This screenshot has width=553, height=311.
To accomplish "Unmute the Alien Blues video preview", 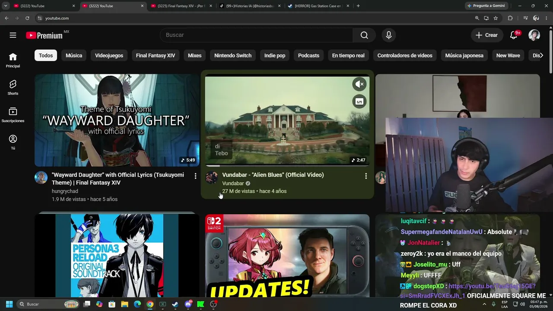I will [359, 84].
